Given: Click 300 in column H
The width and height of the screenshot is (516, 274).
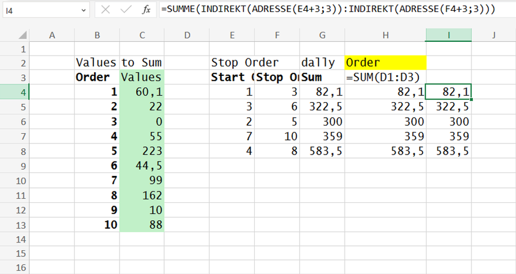Looking at the screenshot, I should click(x=385, y=121).
